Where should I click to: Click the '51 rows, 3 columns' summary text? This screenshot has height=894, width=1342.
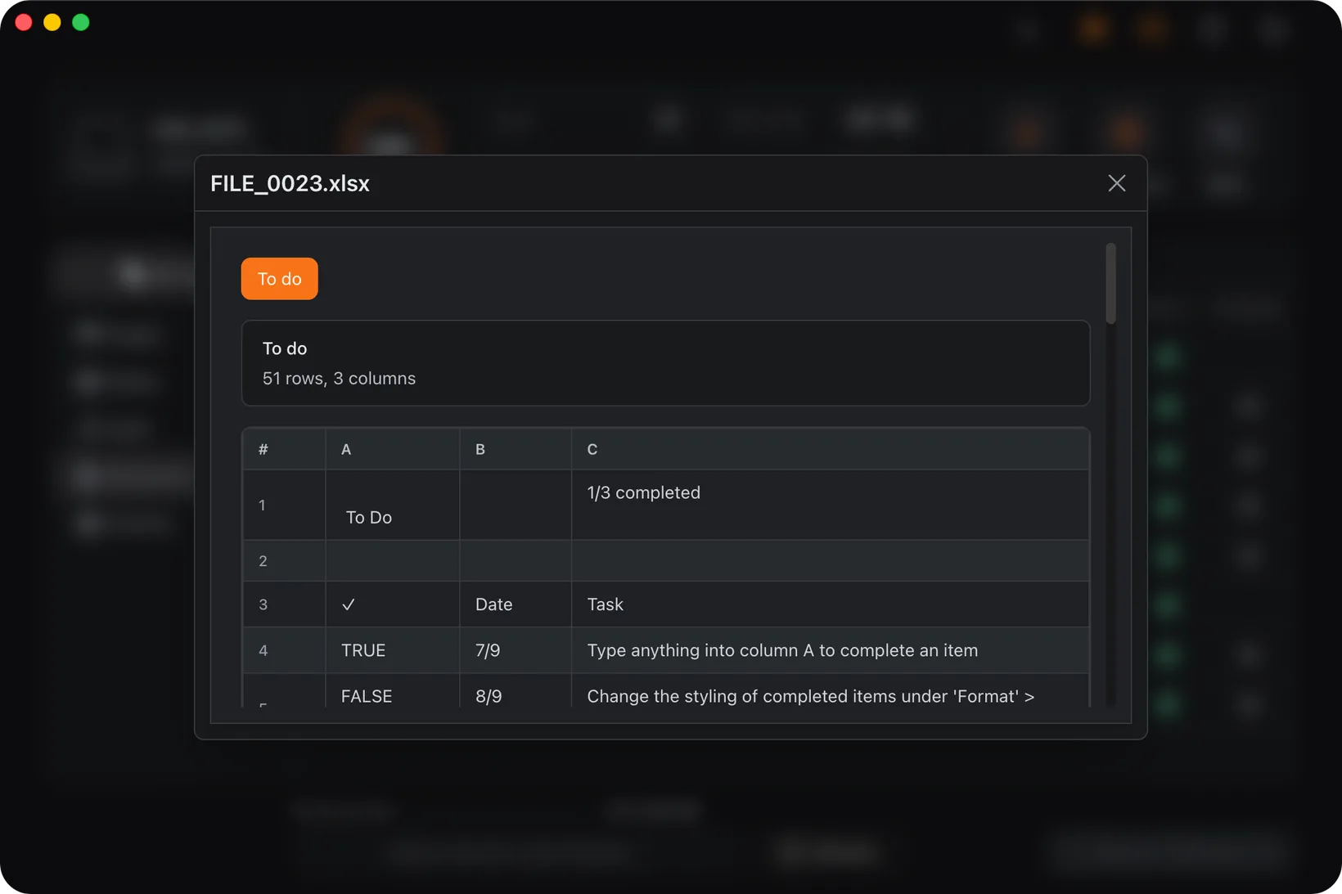pos(339,379)
